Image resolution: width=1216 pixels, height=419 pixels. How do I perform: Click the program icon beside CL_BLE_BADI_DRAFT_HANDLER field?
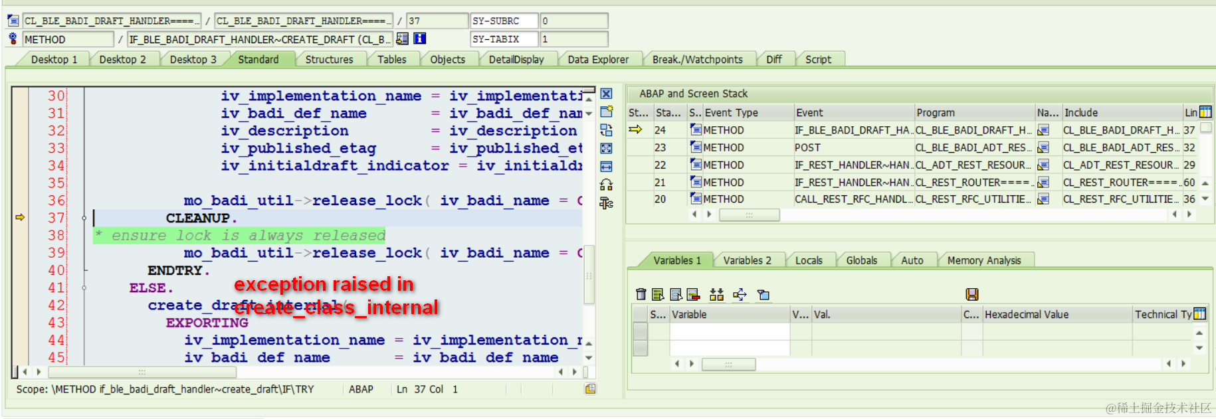[x=13, y=21]
